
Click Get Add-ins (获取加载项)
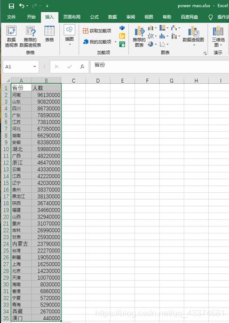coord(97,31)
